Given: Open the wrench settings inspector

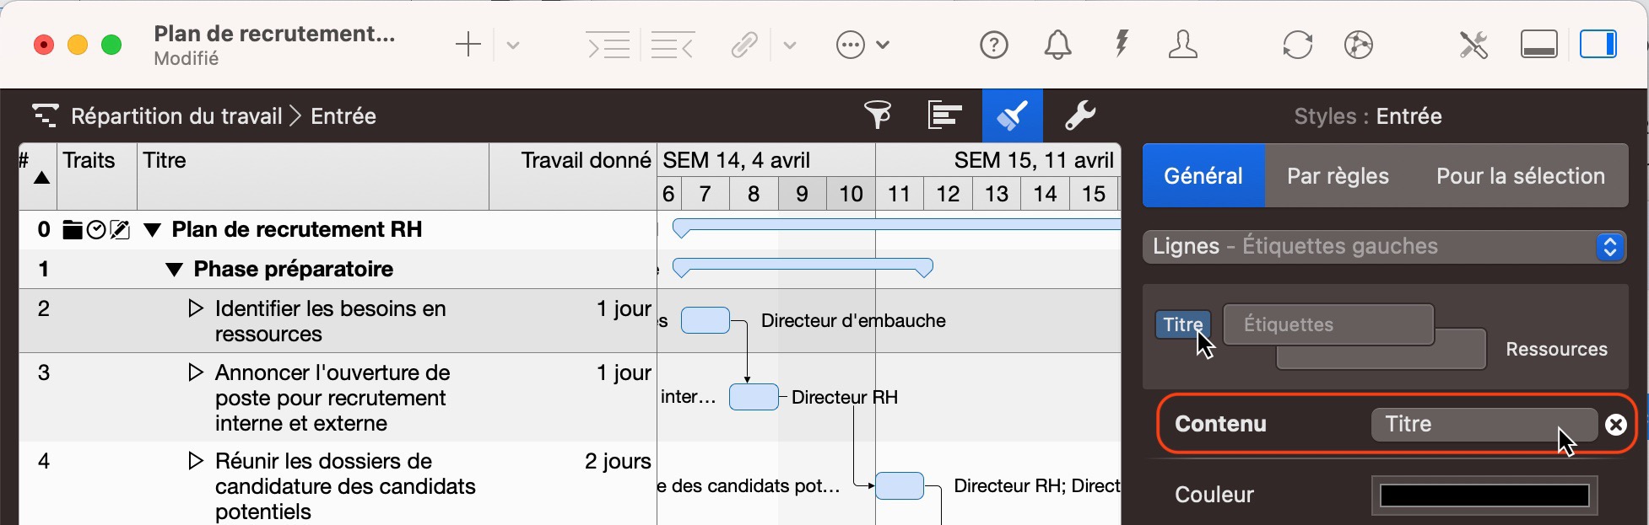Looking at the screenshot, I should coord(1079,115).
